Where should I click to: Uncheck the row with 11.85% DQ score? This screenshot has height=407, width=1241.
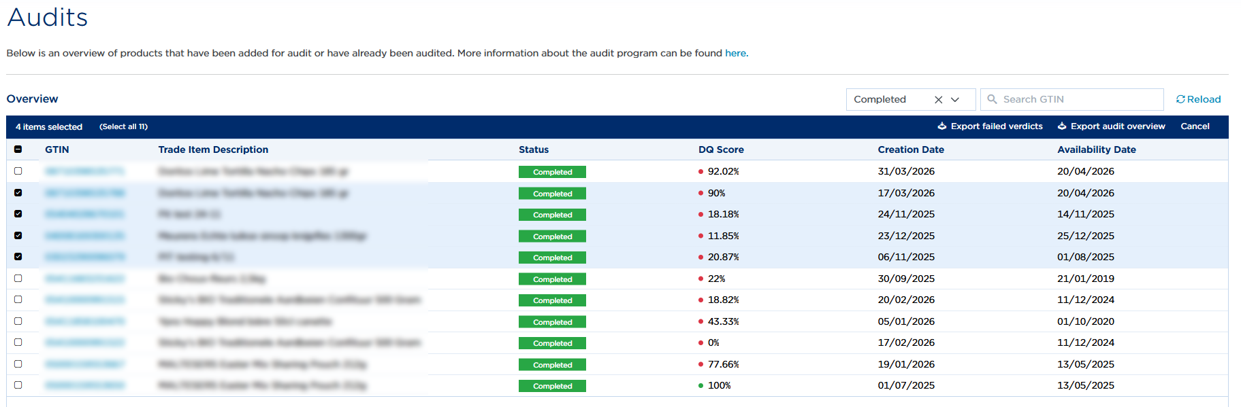pos(18,236)
